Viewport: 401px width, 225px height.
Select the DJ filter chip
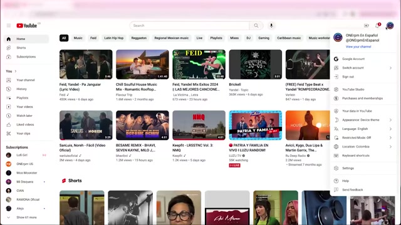tap(248, 38)
